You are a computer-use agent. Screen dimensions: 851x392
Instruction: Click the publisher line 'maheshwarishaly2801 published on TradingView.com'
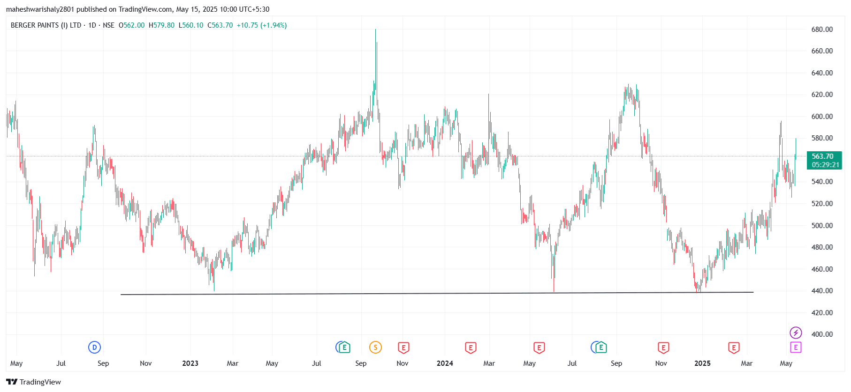click(89, 9)
